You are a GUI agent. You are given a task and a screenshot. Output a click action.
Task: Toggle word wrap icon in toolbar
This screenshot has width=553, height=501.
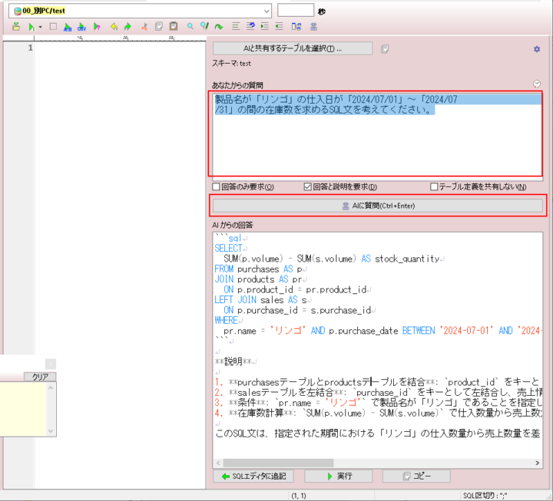click(x=250, y=26)
